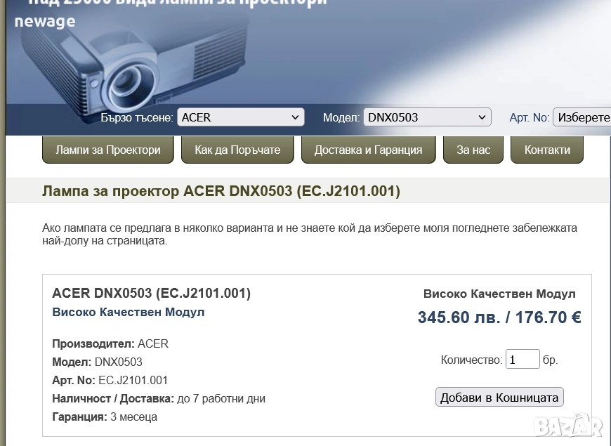Open the Арт. No Изберете dropdown

(582, 117)
